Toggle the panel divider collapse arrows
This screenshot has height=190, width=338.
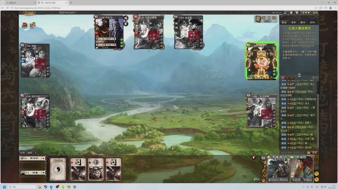click(299, 75)
